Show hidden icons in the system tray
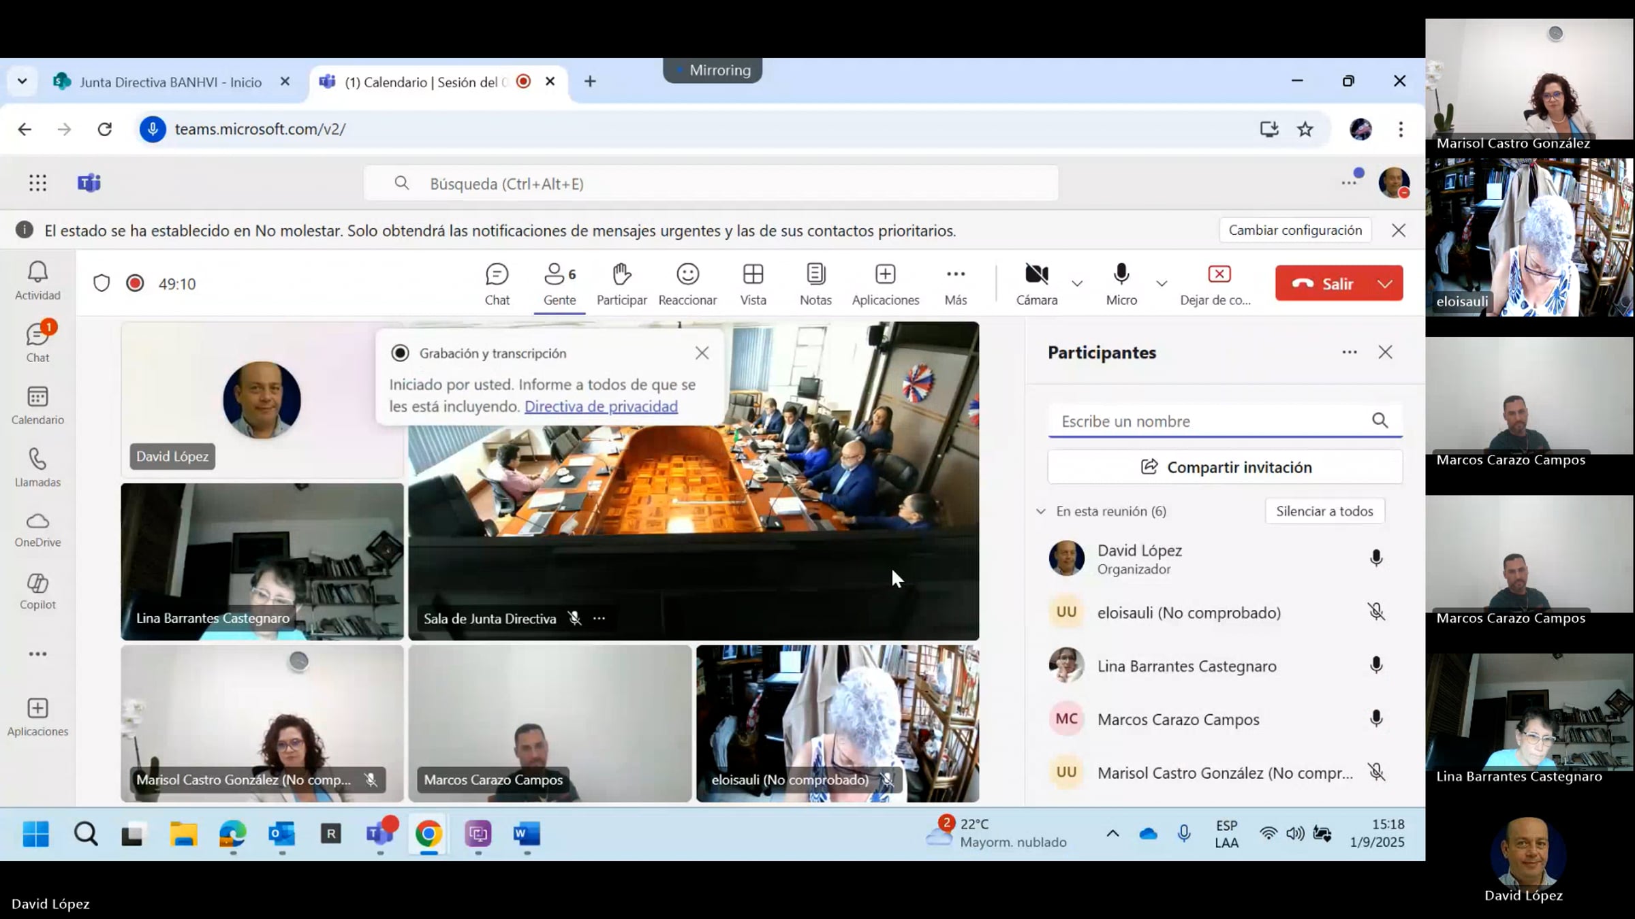Screen dimensions: 1635x919 coord(1112,833)
